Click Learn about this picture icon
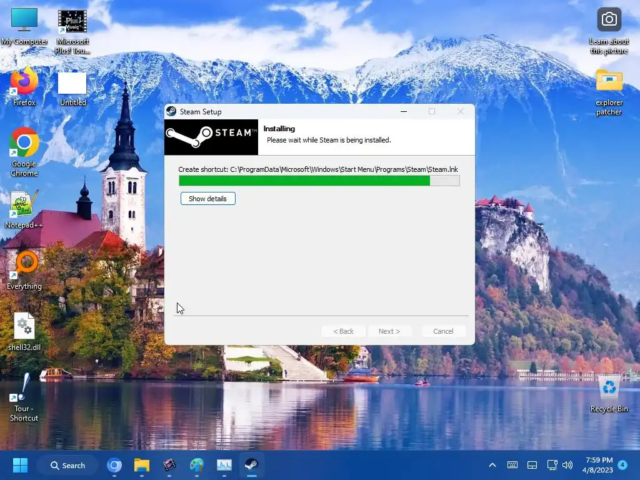This screenshot has height=480, width=640. [x=609, y=31]
